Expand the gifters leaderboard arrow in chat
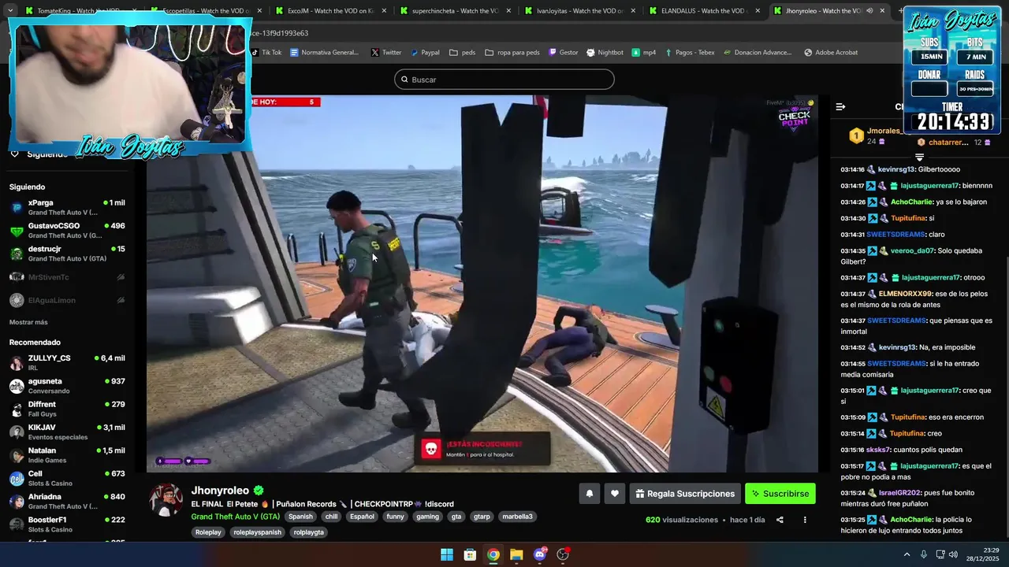The width and height of the screenshot is (1009, 567). click(x=919, y=156)
